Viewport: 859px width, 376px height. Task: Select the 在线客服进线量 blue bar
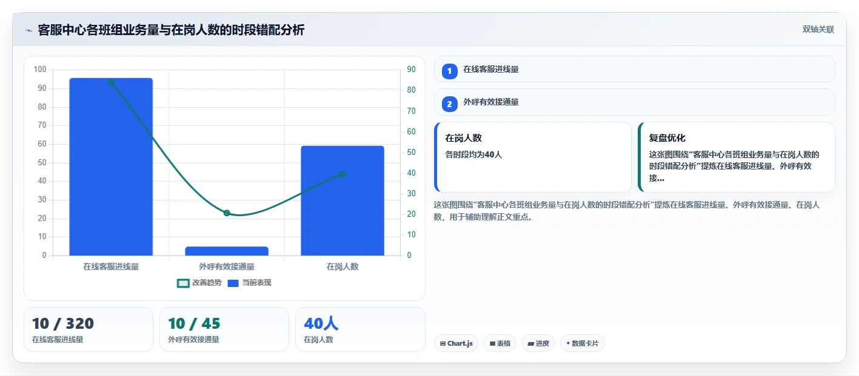point(111,167)
